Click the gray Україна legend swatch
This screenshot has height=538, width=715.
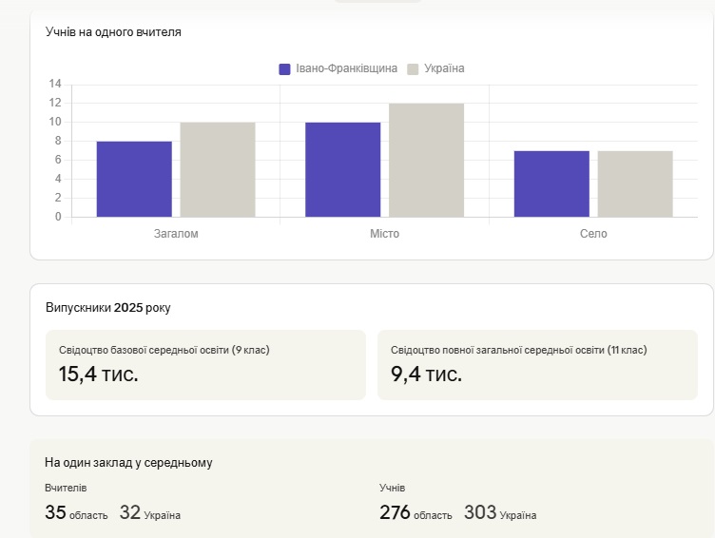pyautogui.click(x=413, y=69)
